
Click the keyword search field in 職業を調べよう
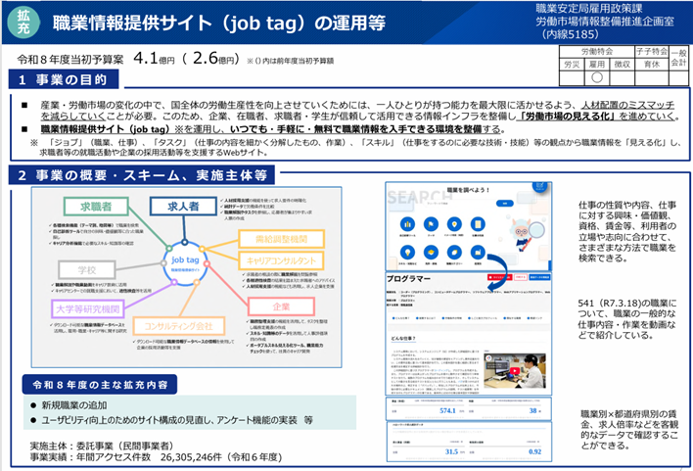(440, 204)
